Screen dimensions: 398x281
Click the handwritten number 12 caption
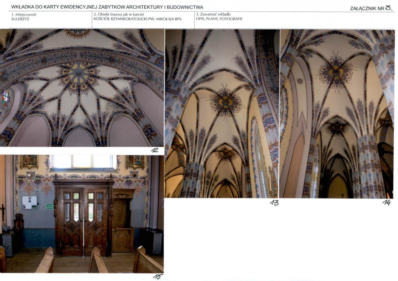[x=155, y=151]
